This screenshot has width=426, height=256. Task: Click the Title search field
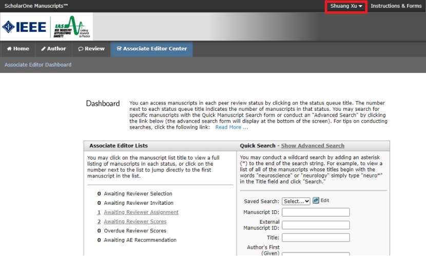316,238
